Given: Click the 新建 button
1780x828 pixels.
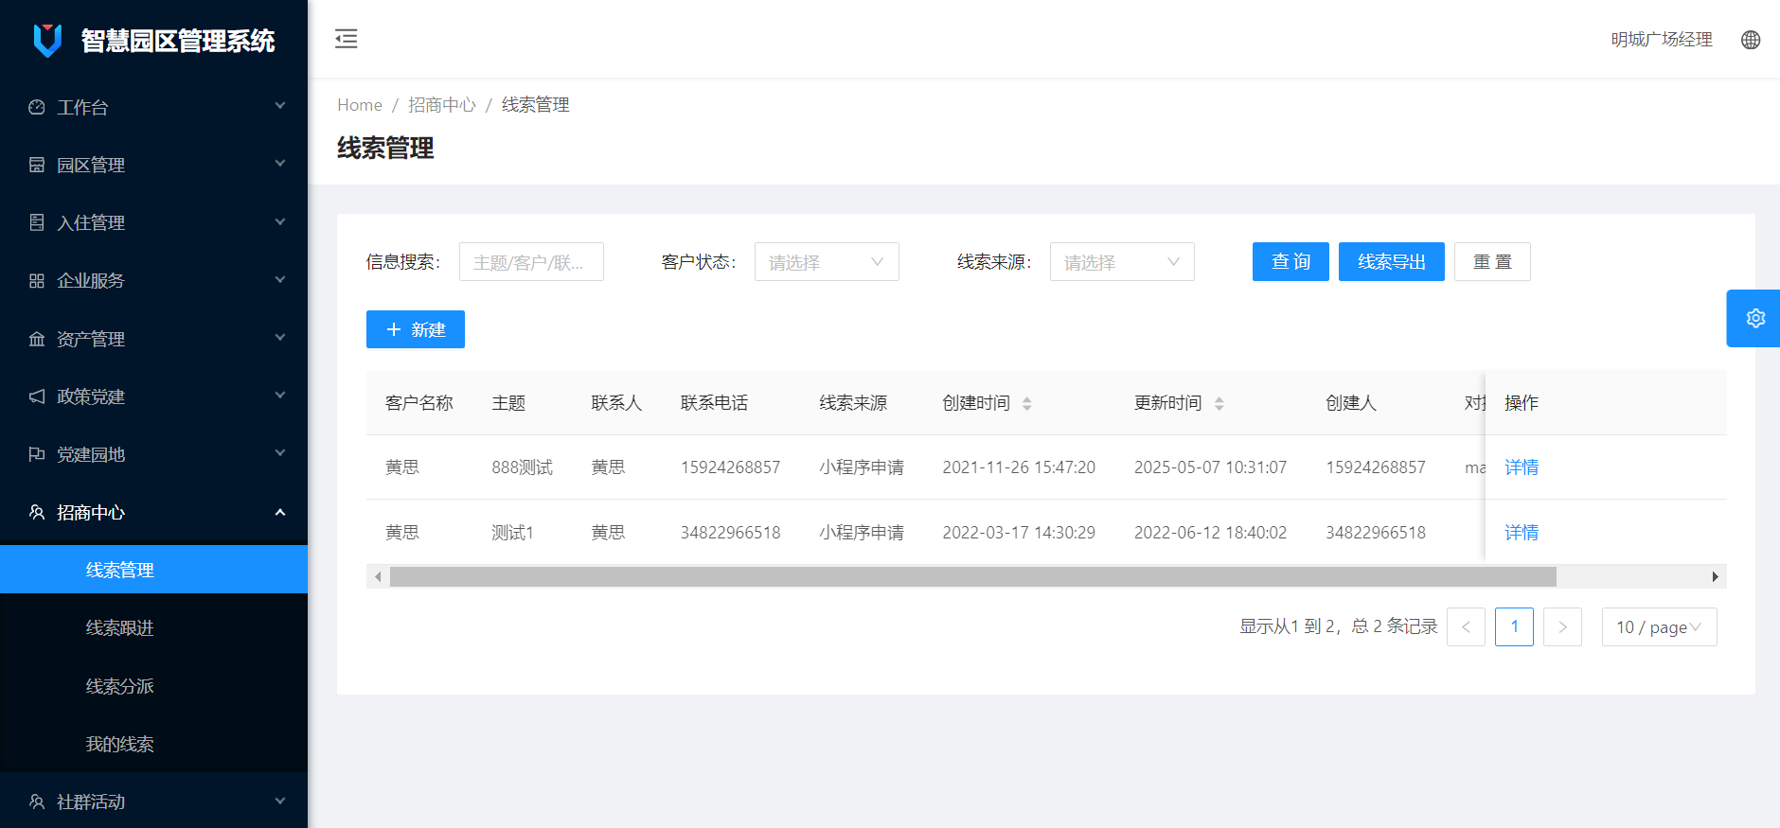Looking at the screenshot, I should click(x=415, y=329).
